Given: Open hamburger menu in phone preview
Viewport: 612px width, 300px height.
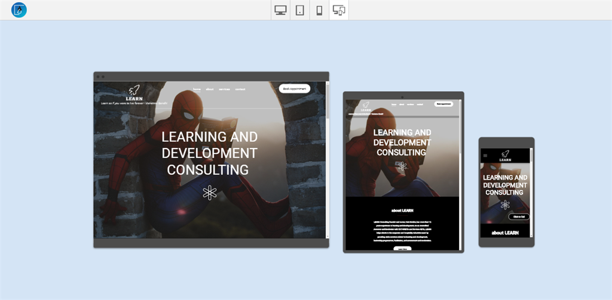Looking at the screenshot, I should pos(485,156).
